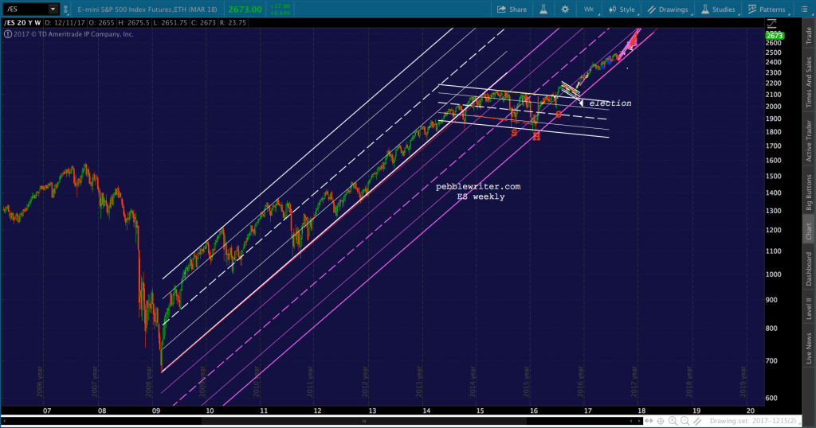This screenshot has width=816, height=428.
Task: Click the green 2673 price bubble
Action: (x=775, y=35)
